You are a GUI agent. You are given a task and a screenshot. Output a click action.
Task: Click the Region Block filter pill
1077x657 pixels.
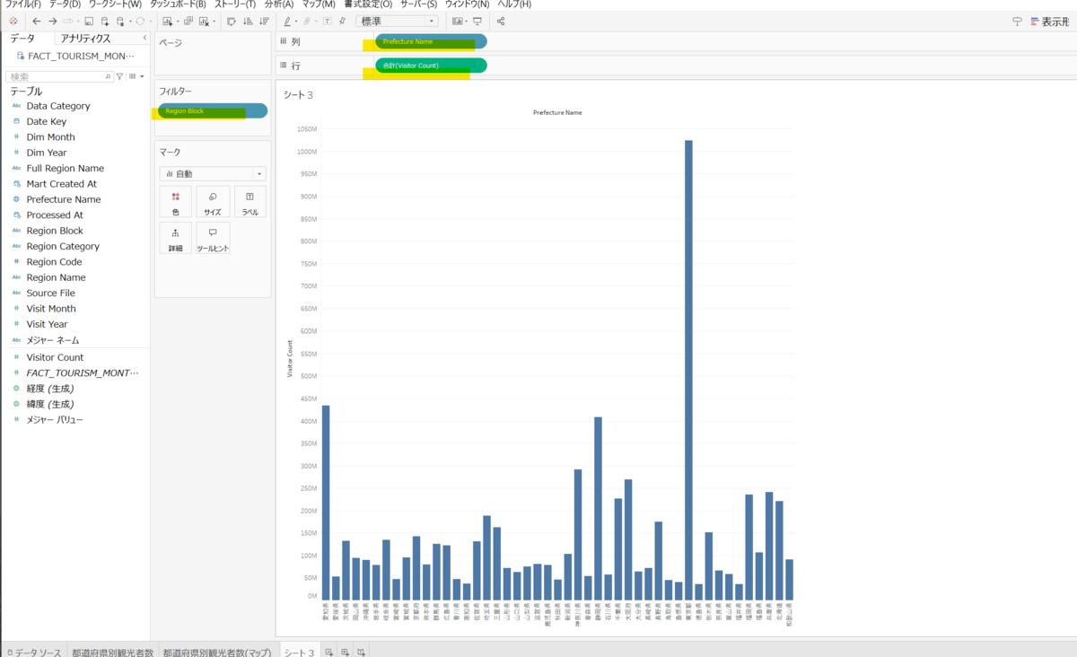pyautogui.click(x=213, y=110)
